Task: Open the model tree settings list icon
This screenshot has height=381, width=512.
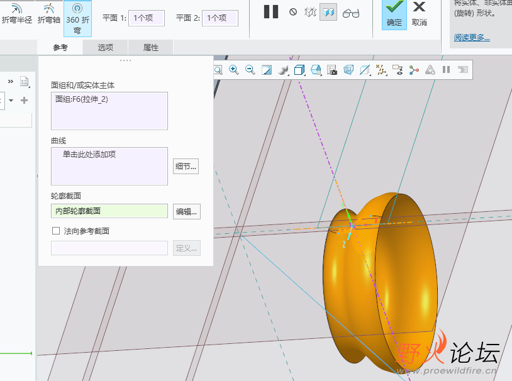Action: (25, 82)
